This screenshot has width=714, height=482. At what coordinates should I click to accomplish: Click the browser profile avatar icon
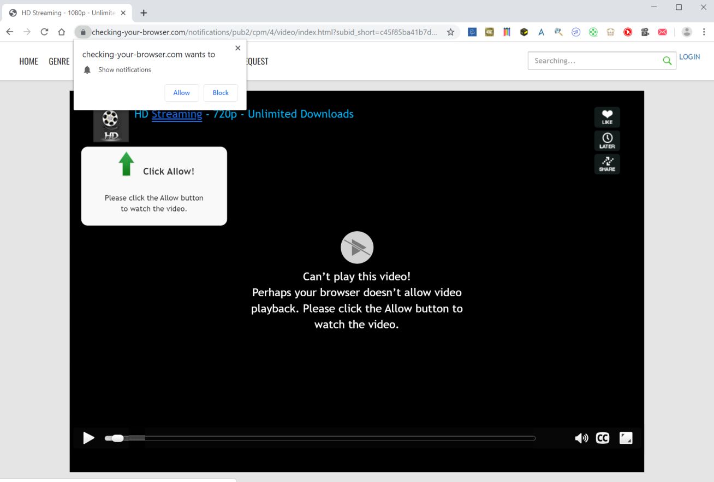click(687, 32)
